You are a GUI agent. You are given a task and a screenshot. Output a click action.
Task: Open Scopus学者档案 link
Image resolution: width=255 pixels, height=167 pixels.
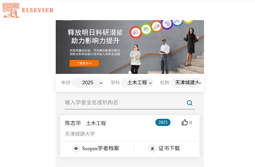[x=101, y=148]
